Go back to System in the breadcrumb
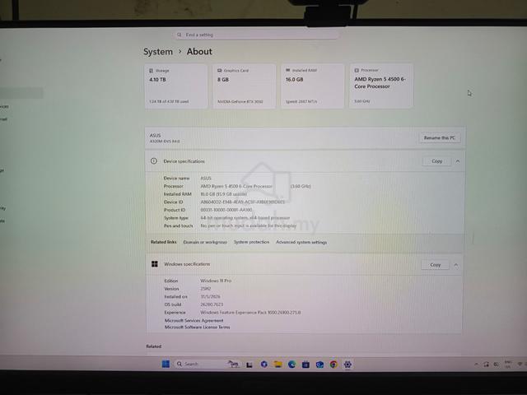This screenshot has height=395, width=527. coord(158,52)
